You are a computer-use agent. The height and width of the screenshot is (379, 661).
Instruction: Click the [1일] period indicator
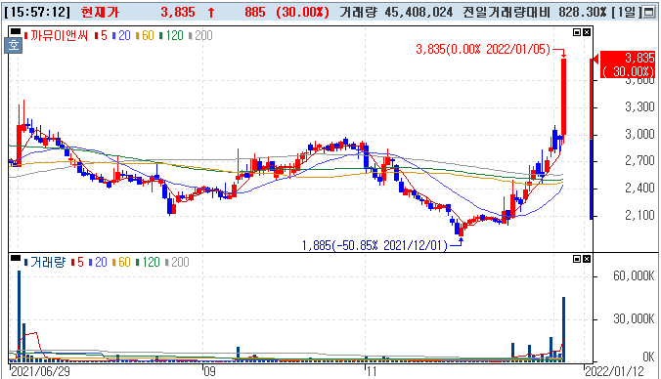click(x=627, y=12)
